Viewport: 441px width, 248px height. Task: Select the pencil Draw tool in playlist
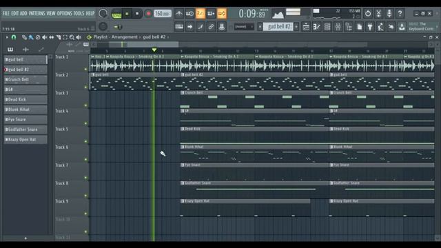[x=24, y=37]
